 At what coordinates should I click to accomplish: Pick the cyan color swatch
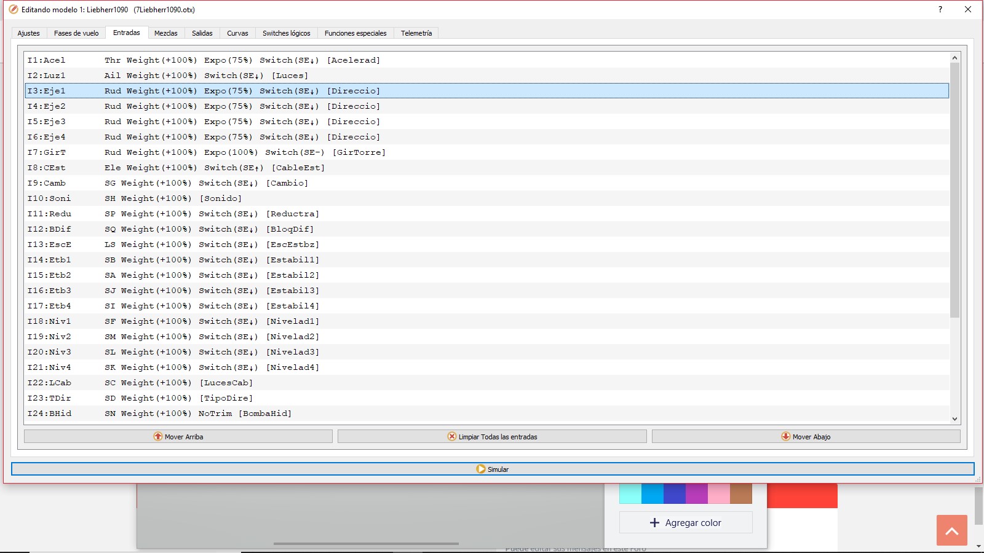click(x=630, y=493)
